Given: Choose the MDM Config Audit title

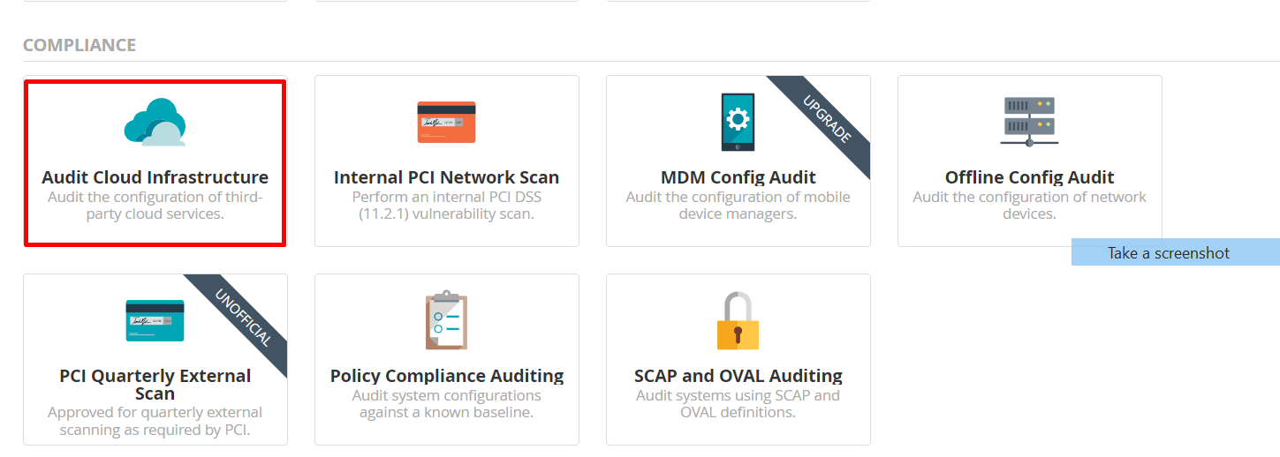Looking at the screenshot, I should click(738, 177).
